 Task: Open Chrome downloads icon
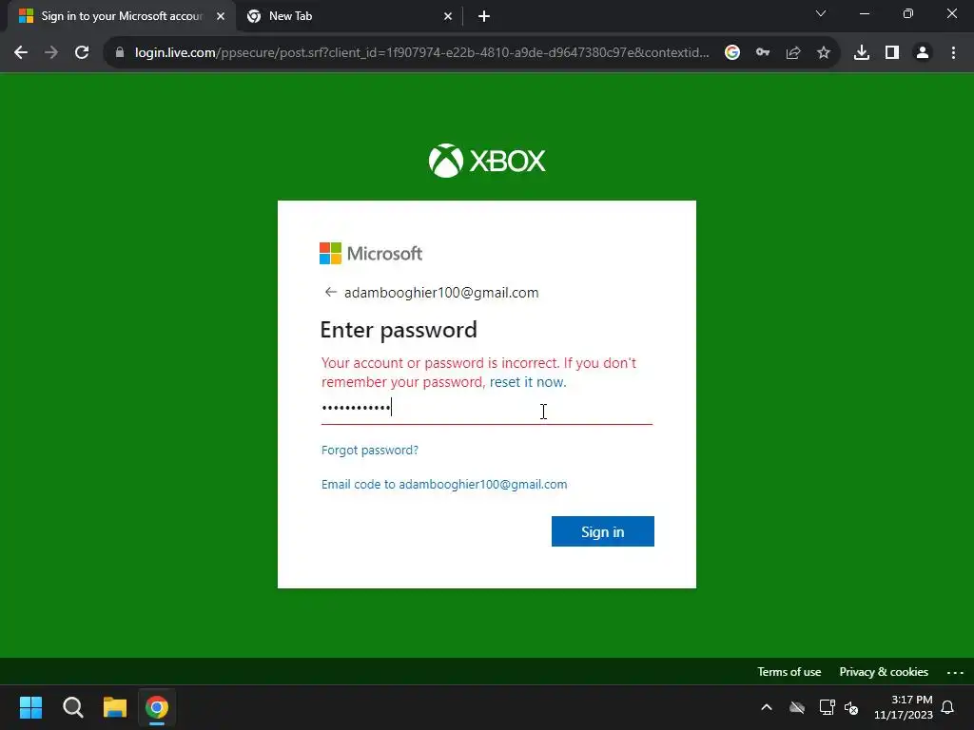click(862, 53)
